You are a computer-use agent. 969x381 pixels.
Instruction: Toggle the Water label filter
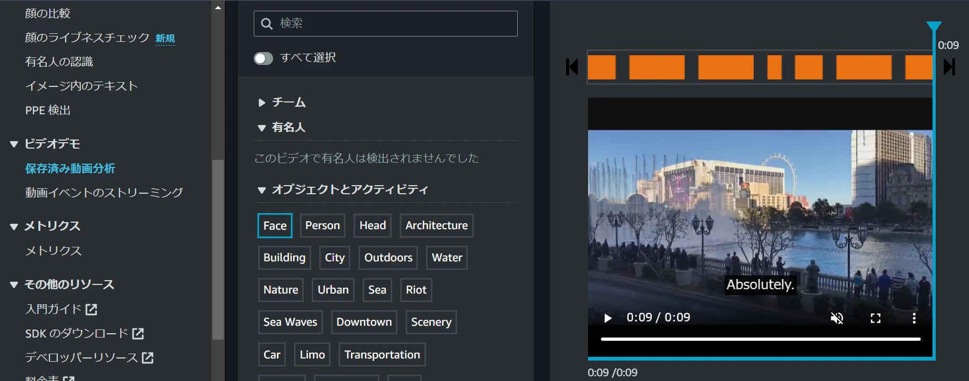coord(447,258)
